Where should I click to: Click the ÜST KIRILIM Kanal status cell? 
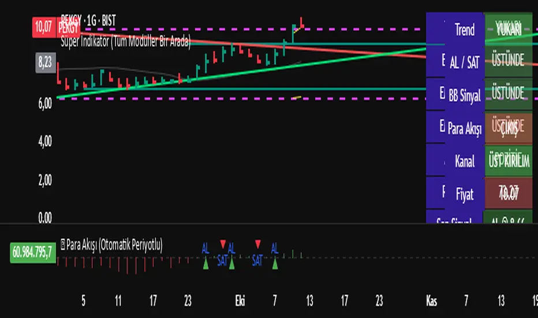[x=509, y=161]
